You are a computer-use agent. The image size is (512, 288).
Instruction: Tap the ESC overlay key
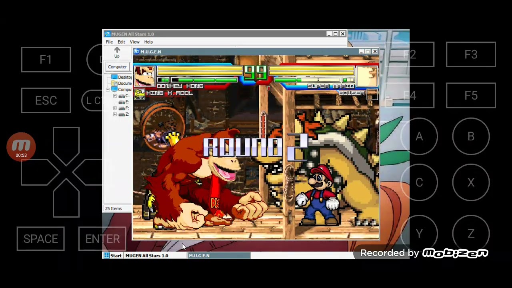tap(46, 100)
